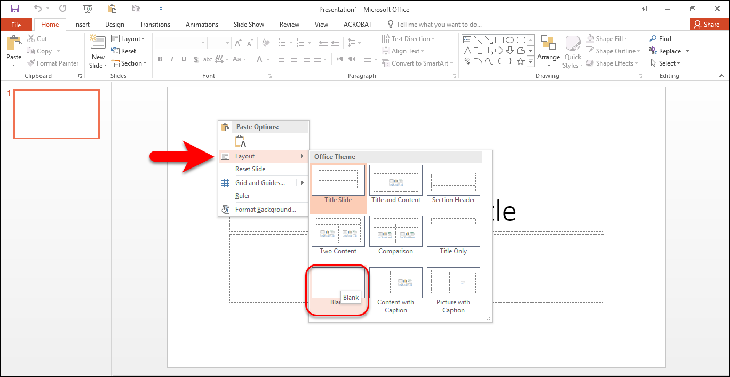Click the Reset slide button in ribbon

pos(124,51)
